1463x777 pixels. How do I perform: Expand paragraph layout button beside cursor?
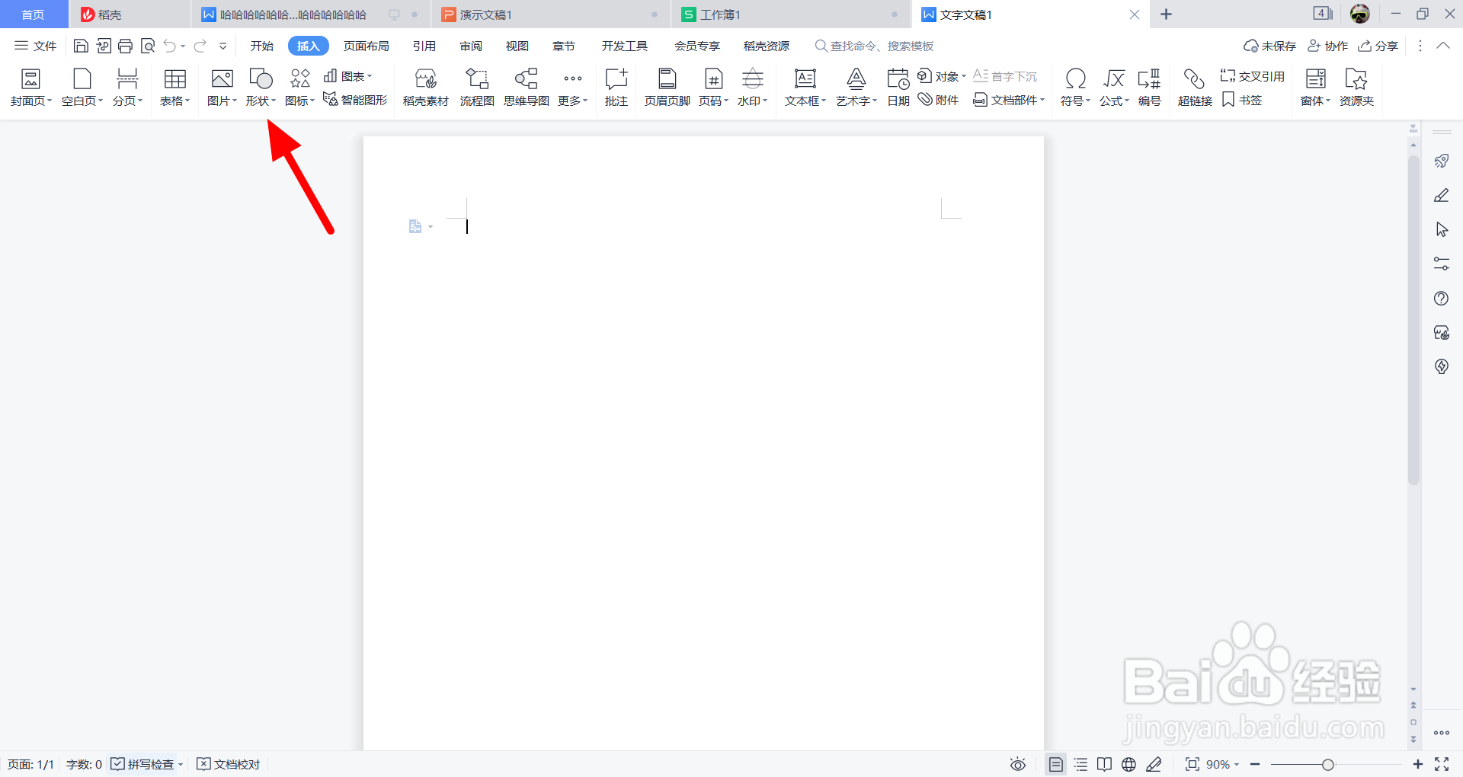point(421,226)
